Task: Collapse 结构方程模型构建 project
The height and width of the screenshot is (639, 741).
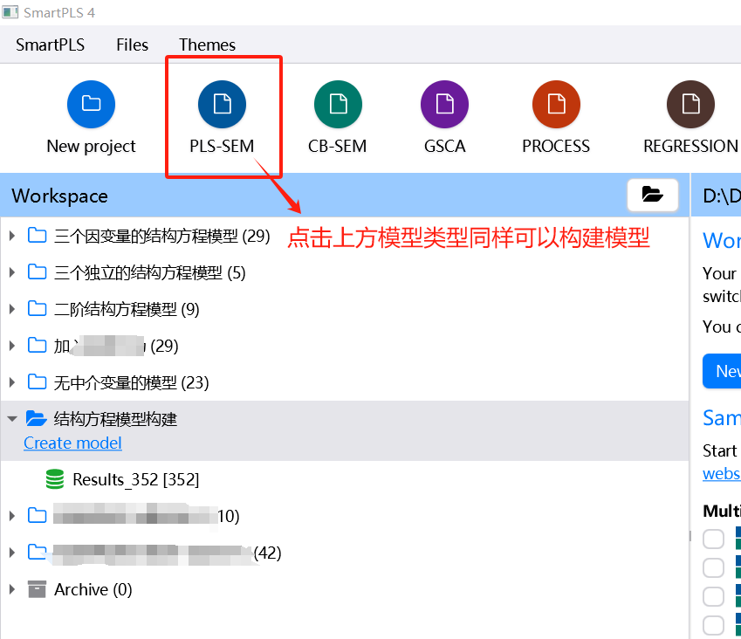Action: (12, 419)
